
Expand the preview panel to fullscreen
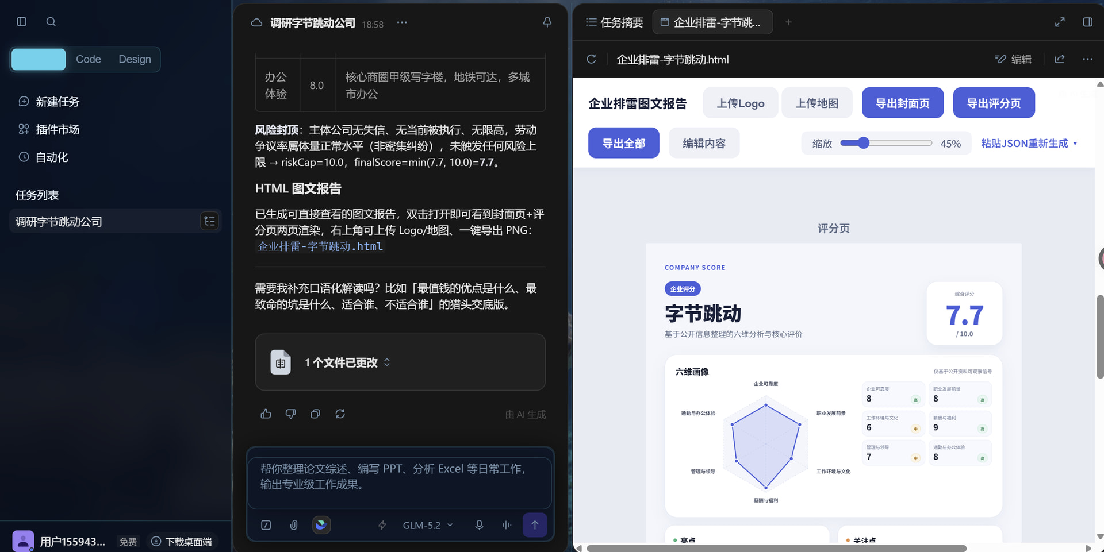(x=1060, y=22)
